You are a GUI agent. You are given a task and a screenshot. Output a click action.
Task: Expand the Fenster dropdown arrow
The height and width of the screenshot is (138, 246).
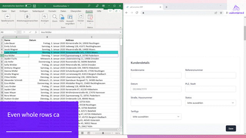81,23
